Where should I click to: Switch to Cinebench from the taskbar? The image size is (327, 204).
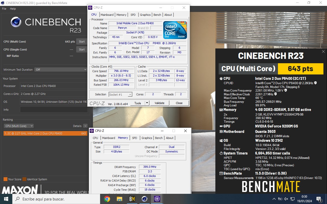point(145,199)
